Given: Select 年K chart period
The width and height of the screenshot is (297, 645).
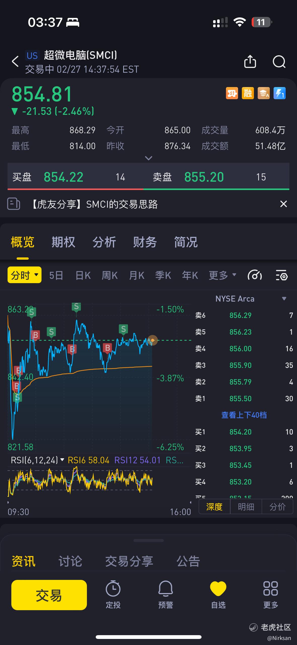Looking at the screenshot, I should (x=190, y=275).
